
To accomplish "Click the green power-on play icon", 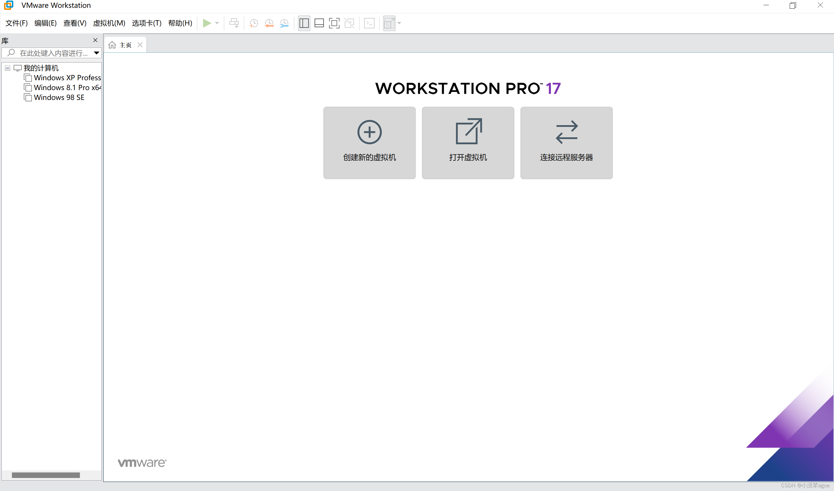I will coord(207,23).
